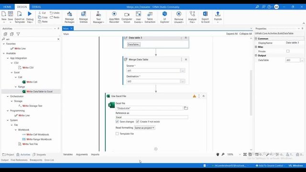Click Cut in ribbon
This screenshot has height=172, width=306.
42,13
